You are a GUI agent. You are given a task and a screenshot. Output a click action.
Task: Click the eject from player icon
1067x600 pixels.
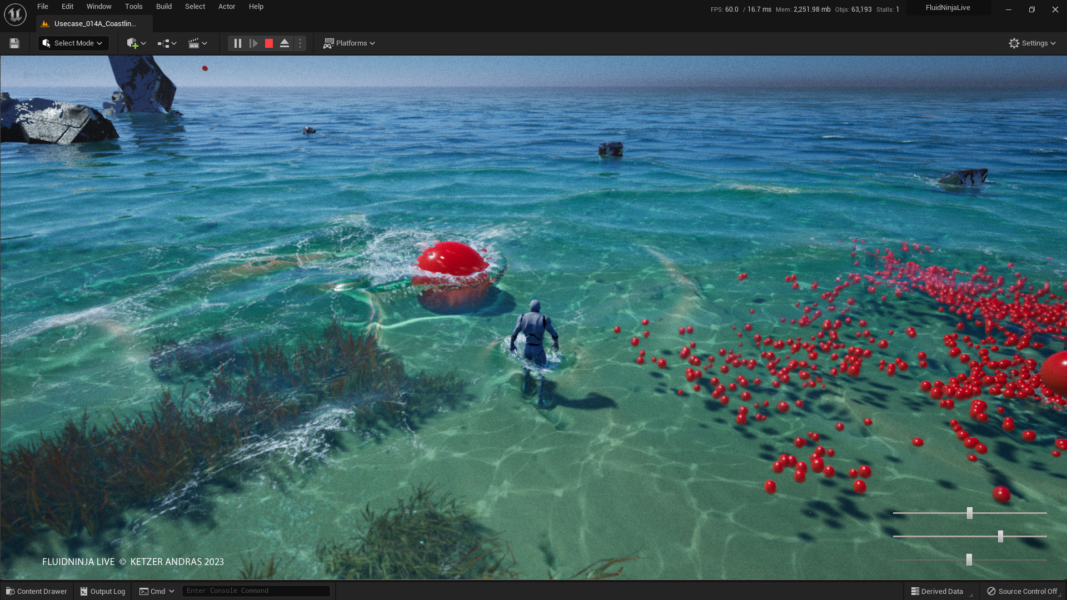pyautogui.click(x=285, y=43)
